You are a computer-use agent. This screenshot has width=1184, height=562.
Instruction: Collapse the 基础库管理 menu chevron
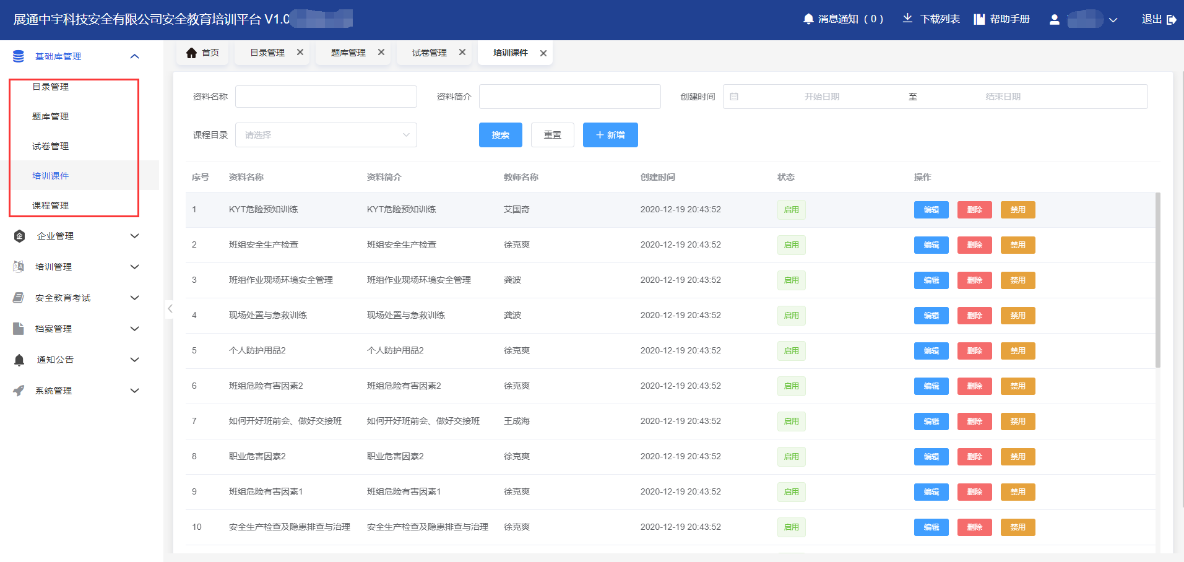[x=134, y=56]
